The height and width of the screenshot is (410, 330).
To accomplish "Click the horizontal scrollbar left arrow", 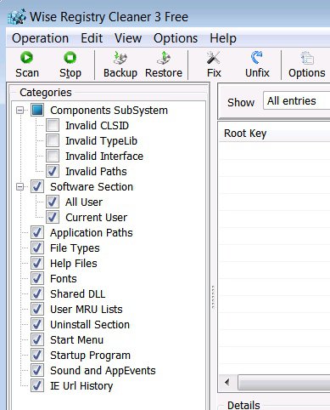I will tap(227, 383).
